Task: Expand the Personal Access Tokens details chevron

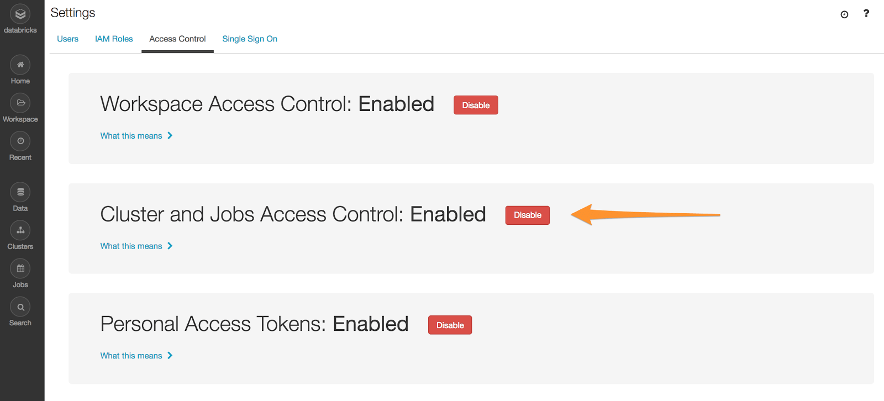Action: coord(170,355)
